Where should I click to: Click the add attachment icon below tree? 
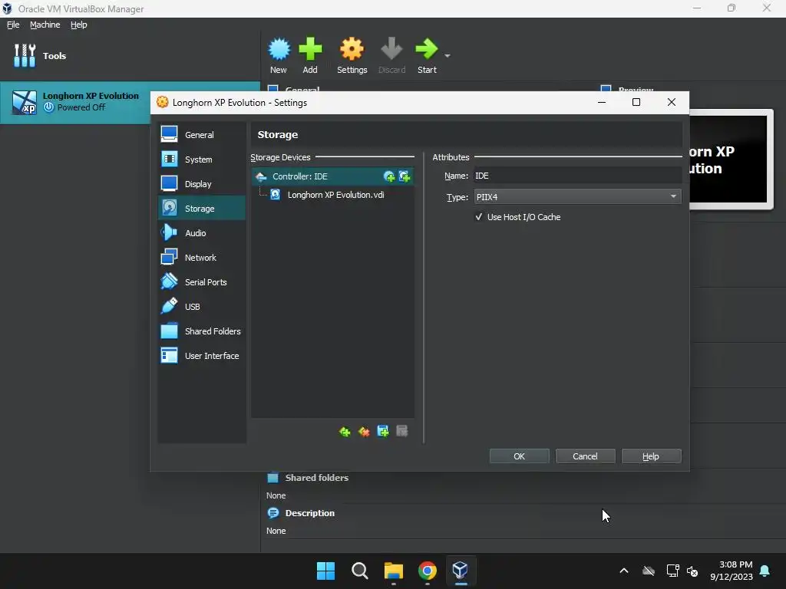pos(383,431)
